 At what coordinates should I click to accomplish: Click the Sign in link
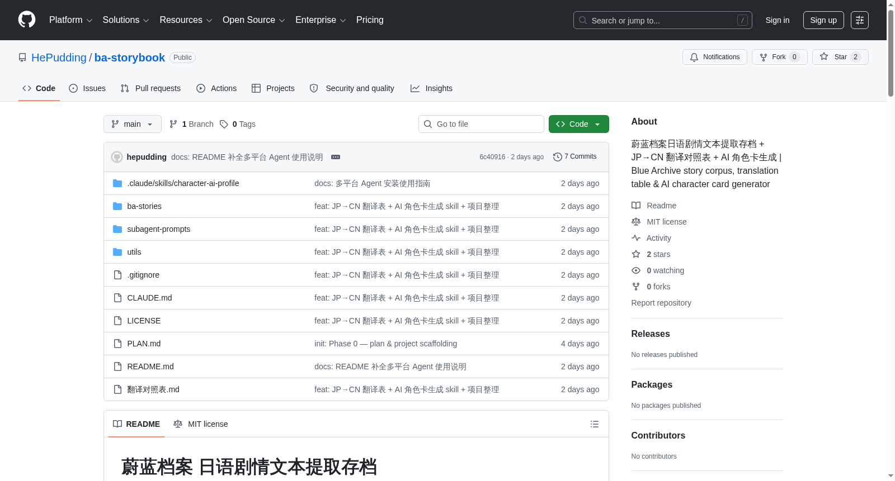coord(778,20)
